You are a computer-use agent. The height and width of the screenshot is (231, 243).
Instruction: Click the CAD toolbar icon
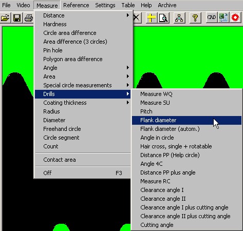pyautogui.click(x=212, y=17)
